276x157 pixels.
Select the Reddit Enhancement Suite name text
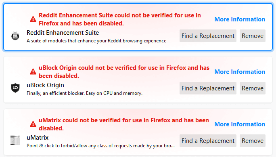coord(63,33)
